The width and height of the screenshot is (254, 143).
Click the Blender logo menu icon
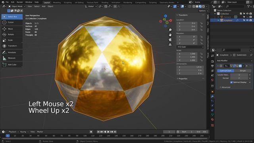click(x=3, y=2)
